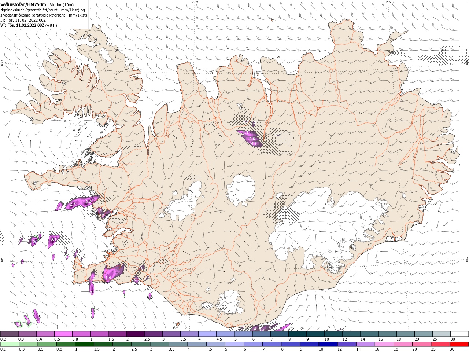Select the dark teal swatch after snow-scale 8
The height and width of the screenshot is (352, 469).
click(298, 334)
